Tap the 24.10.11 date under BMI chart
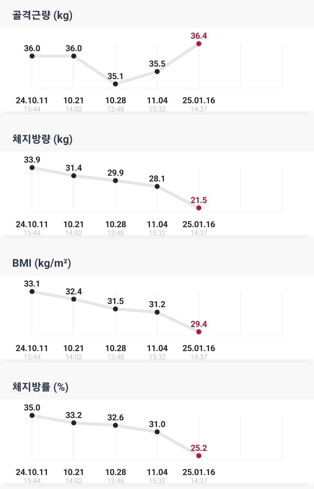Viewport: 314px width, 489px height. (x=32, y=348)
